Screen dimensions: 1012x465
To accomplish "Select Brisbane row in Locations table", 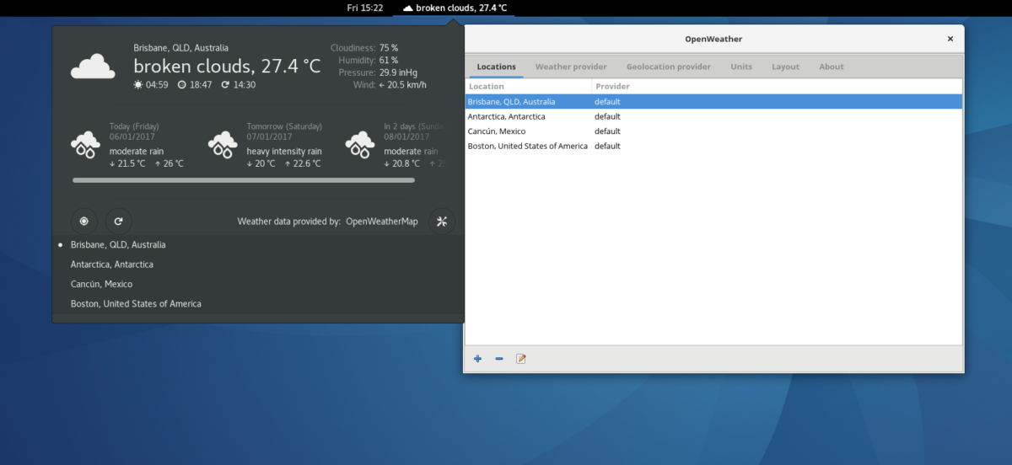I will (x=713, y=102).
